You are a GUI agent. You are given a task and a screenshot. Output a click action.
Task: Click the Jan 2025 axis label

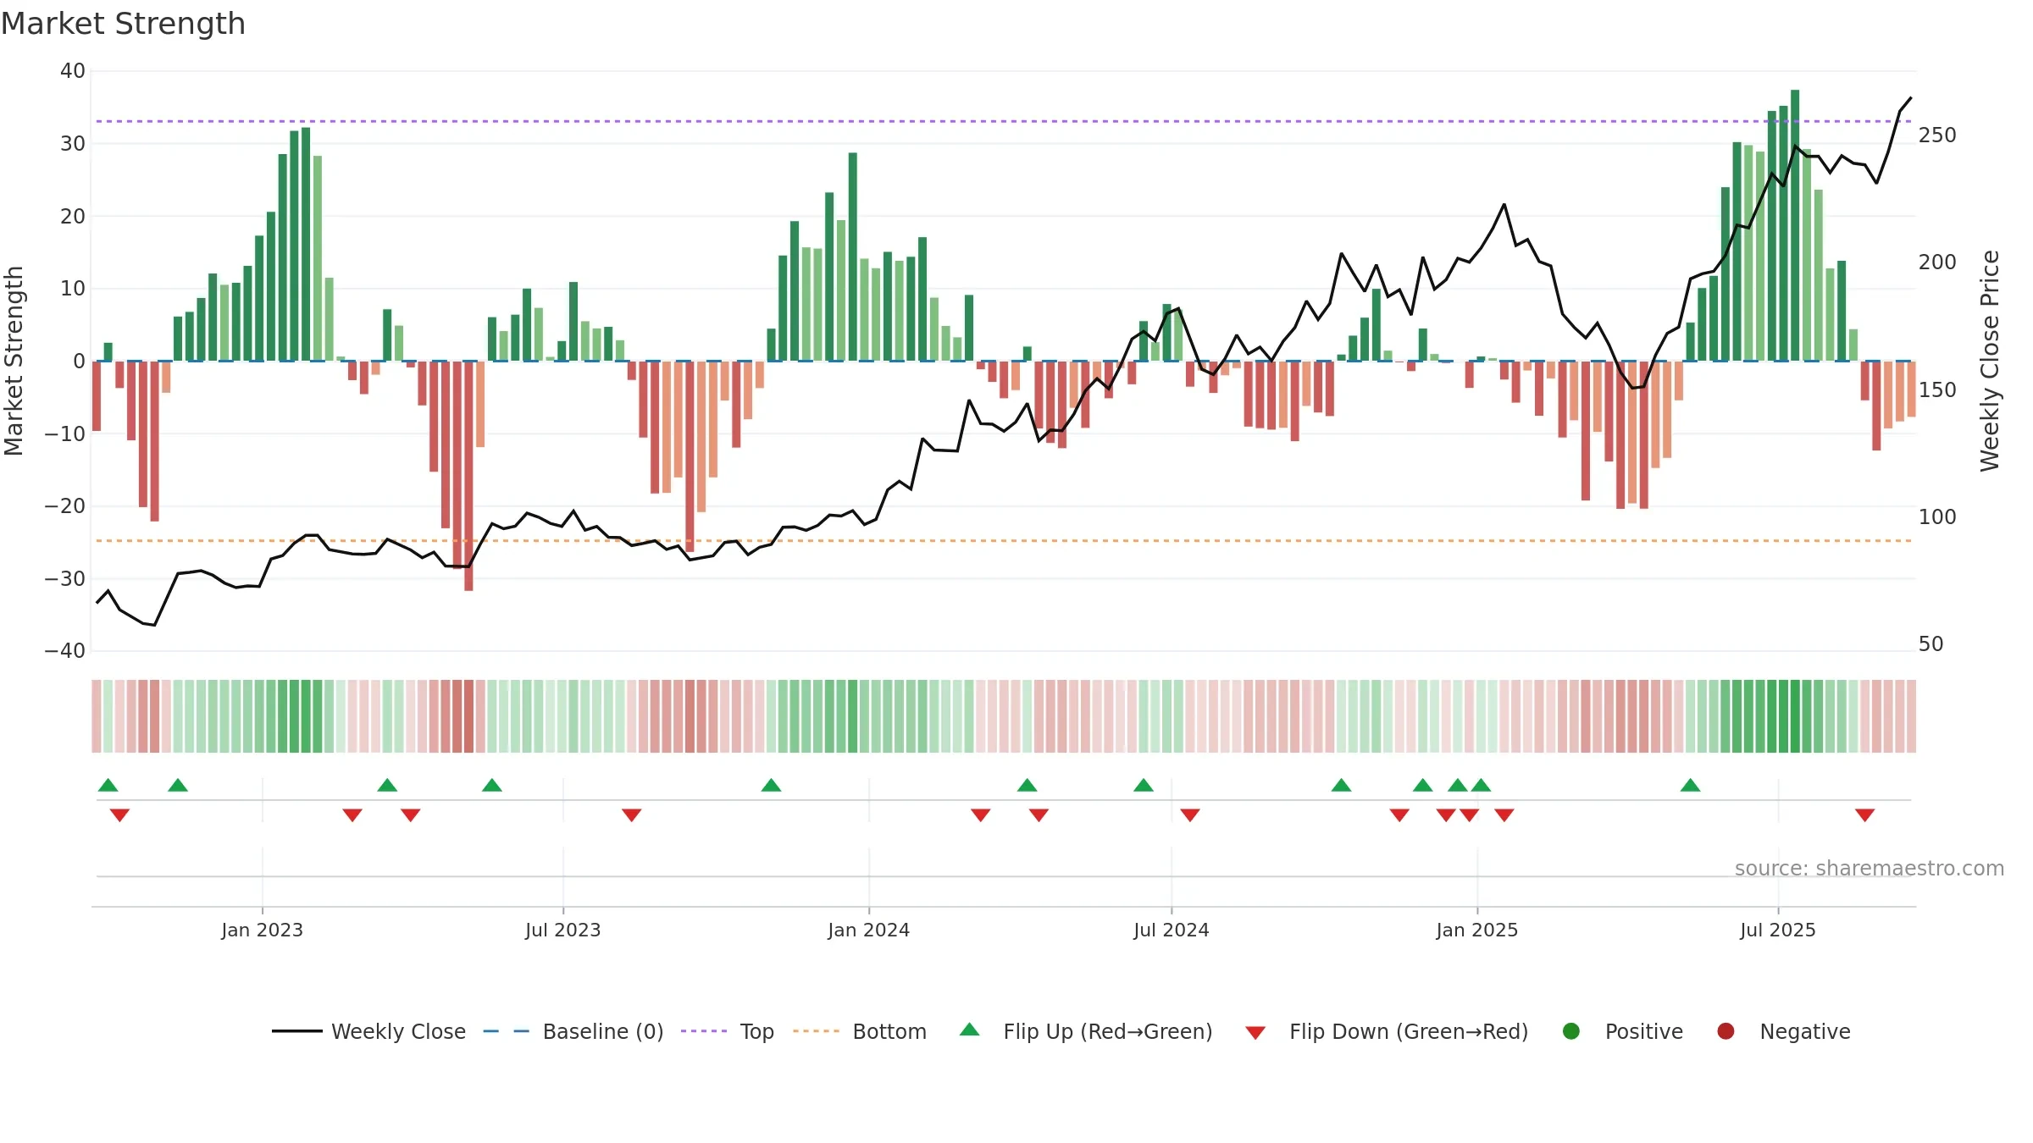pos(1477,930)
